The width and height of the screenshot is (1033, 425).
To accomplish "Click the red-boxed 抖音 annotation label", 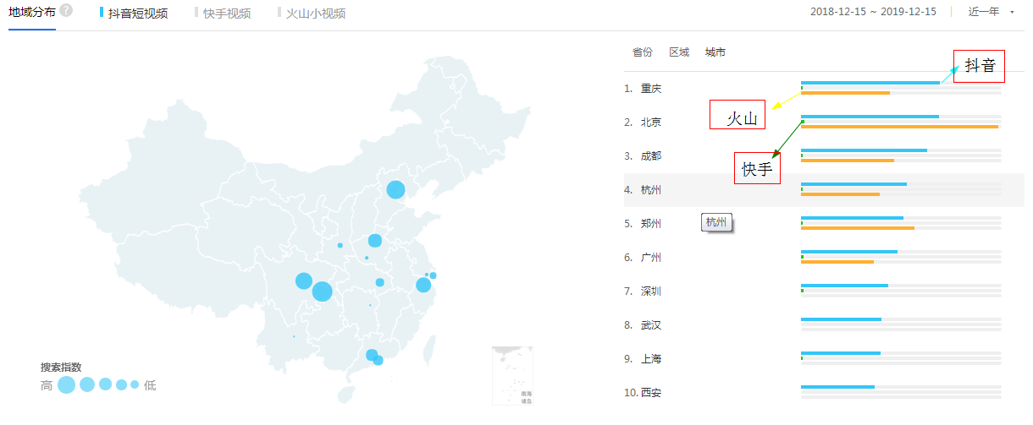I will (x=979, y=66).
